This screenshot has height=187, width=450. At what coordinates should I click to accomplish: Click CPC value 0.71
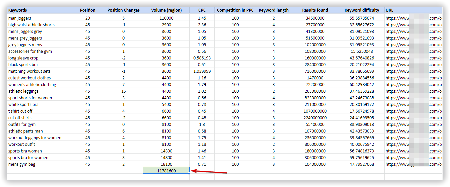click(x=202, y=164)
